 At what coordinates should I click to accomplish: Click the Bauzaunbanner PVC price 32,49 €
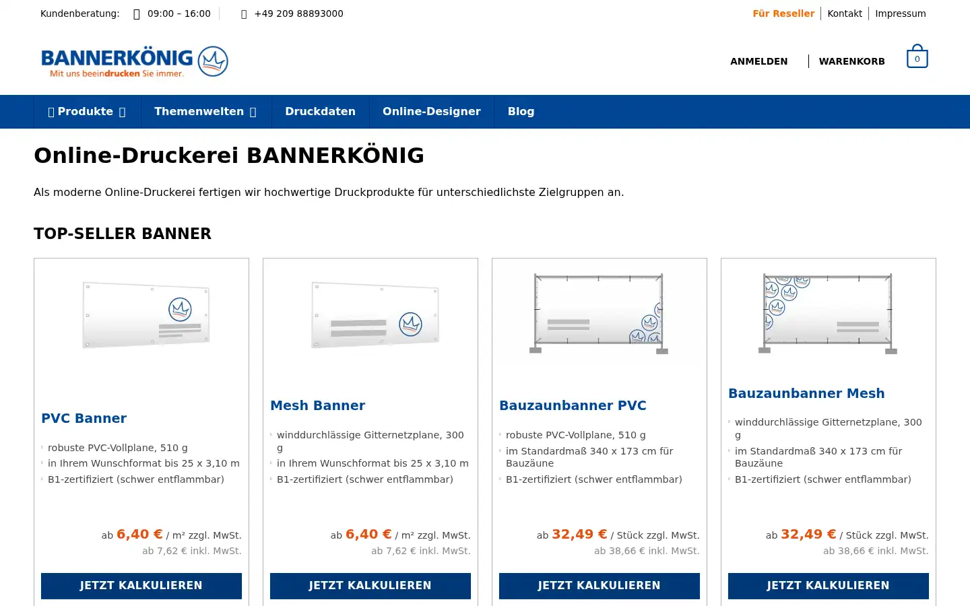[579, 534]
